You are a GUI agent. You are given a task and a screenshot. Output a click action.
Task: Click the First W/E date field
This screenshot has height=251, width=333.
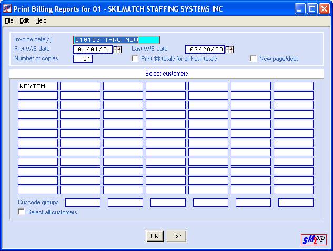93,49
